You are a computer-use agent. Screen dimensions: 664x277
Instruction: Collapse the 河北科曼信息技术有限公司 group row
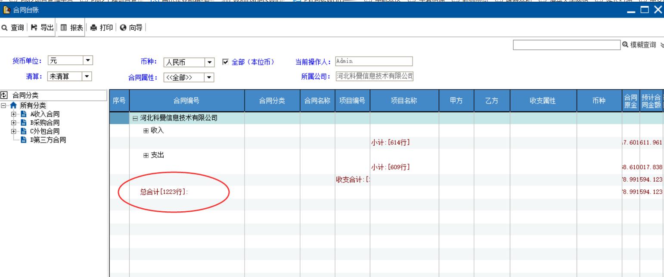[136, 118]
